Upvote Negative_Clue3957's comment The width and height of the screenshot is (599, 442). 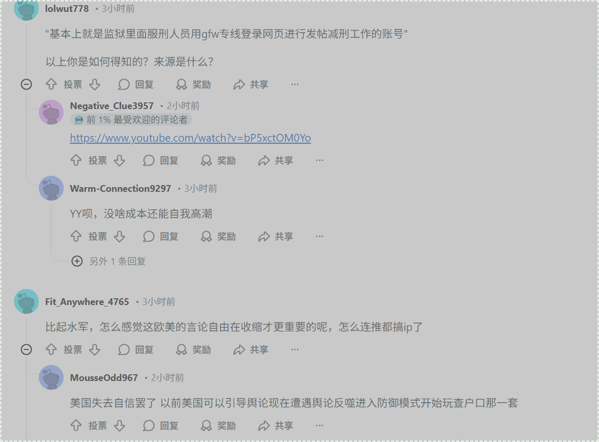click(76, 160)
